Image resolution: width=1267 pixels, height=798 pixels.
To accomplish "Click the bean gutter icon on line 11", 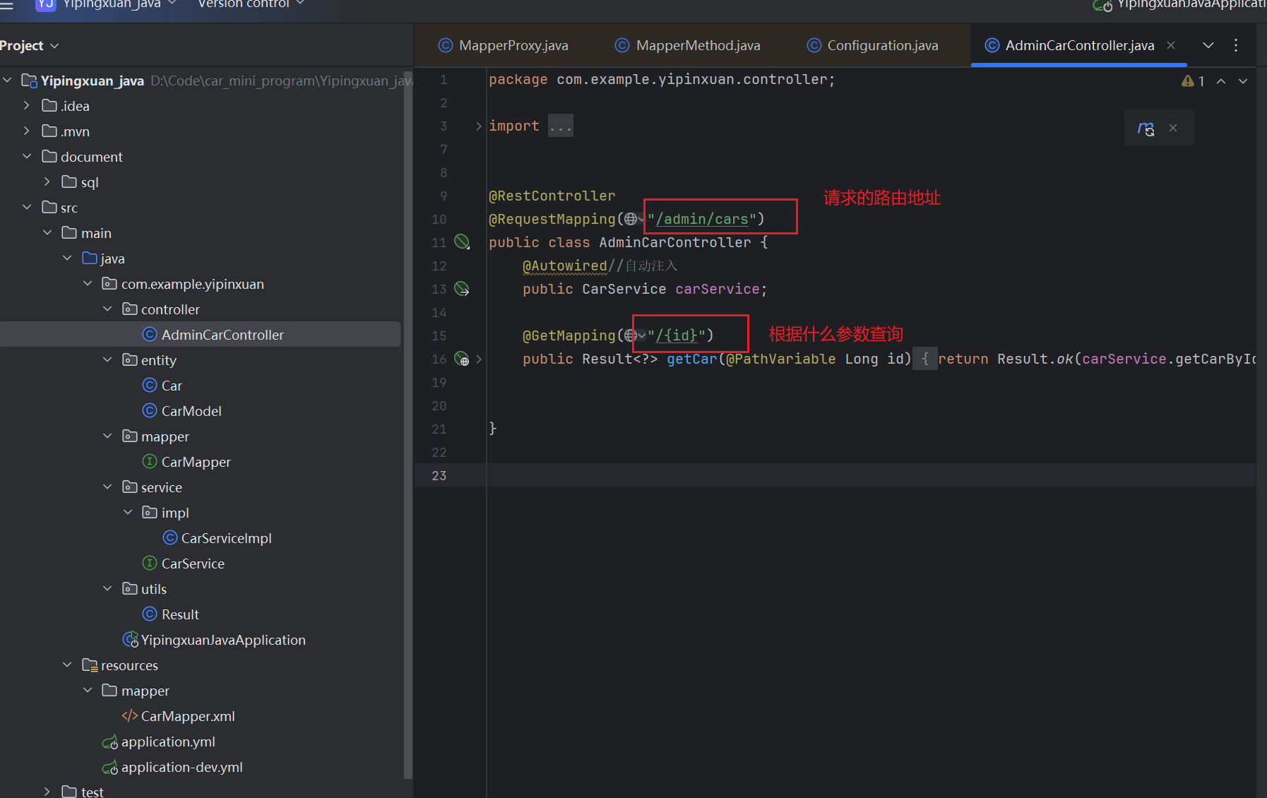I will (x=462, y=242).
